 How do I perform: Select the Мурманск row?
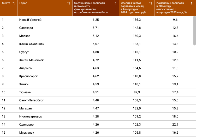(98, 133)
